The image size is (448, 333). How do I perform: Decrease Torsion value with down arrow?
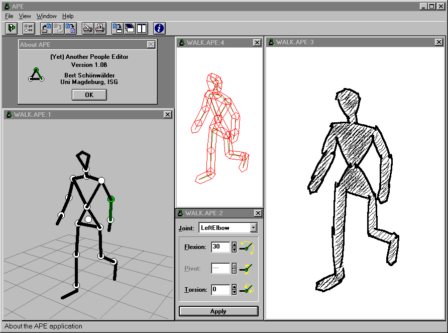234,292
